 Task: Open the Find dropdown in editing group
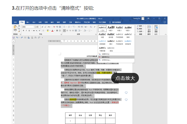144,26
